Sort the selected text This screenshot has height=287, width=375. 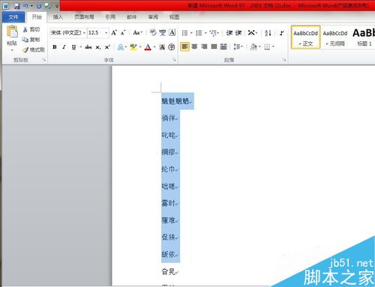tap(268, 33)
